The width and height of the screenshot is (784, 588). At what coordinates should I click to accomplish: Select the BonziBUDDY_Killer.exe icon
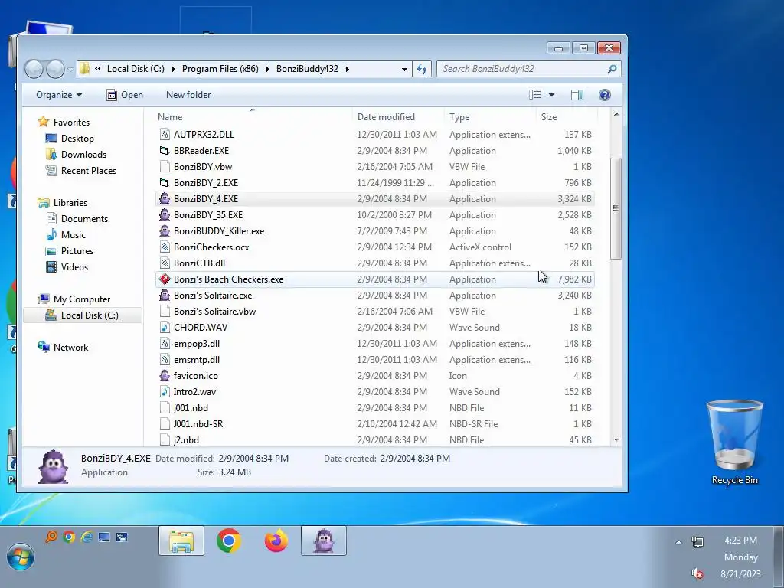tap(165, 231)
